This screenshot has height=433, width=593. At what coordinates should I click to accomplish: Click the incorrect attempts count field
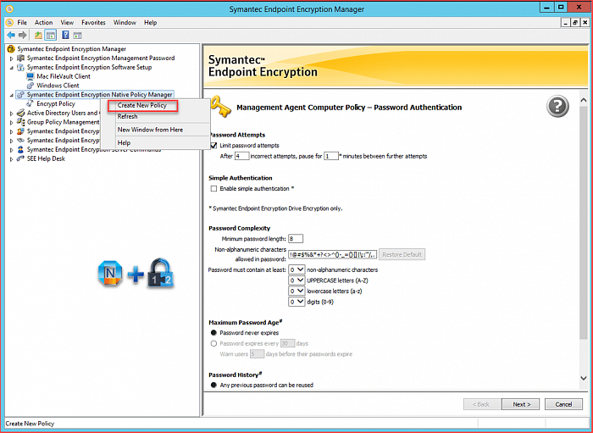(241, 156)
